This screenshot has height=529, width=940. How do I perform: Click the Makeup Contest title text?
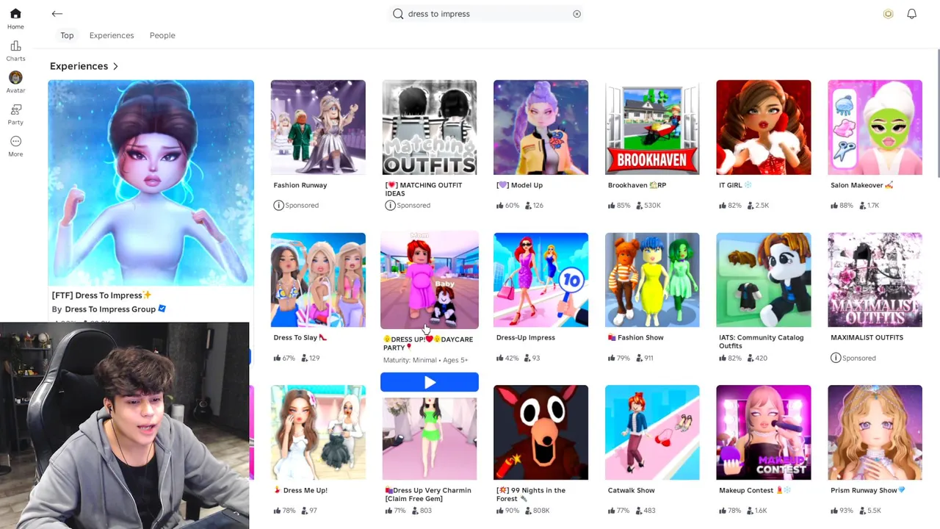(755, 491)
